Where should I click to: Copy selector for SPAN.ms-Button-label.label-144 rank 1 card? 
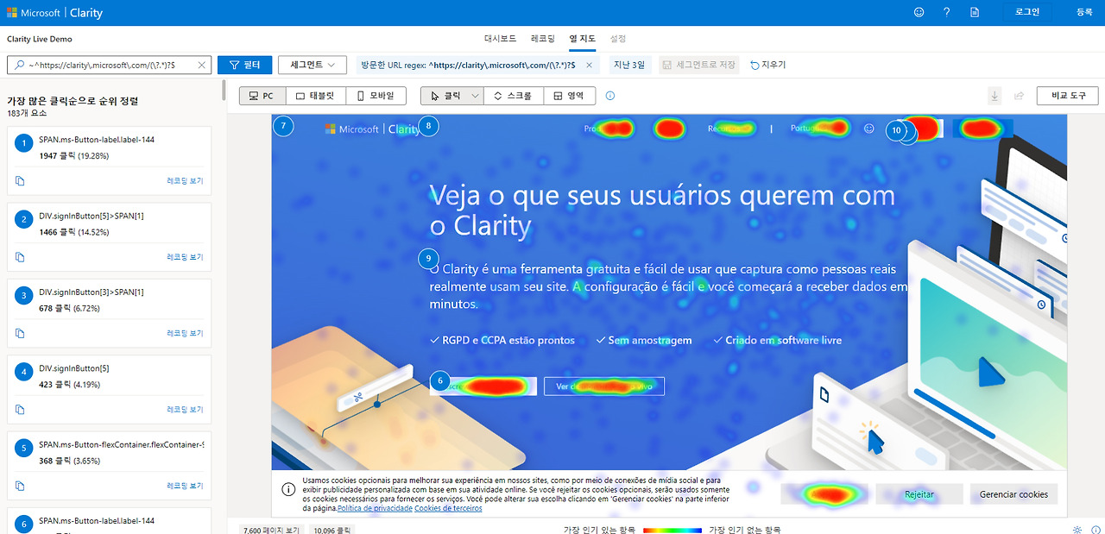point(20,180)
